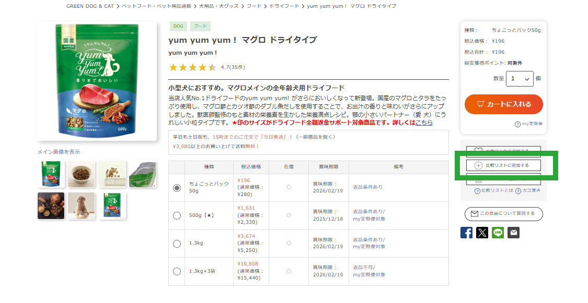Image resolution: width=588 pixels, height=303 pixels.
Task: Click the DOG category tag
Action: point(179,26)
